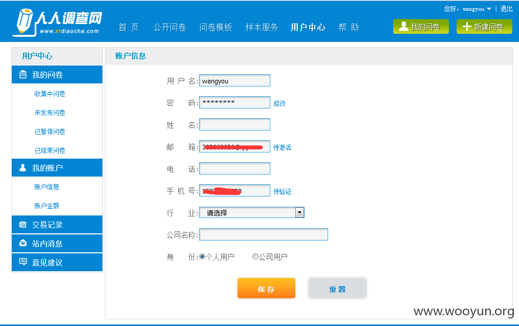Open 帮助 in top navigation
This screenshot has height=326, width=519.
coord(349,27)
